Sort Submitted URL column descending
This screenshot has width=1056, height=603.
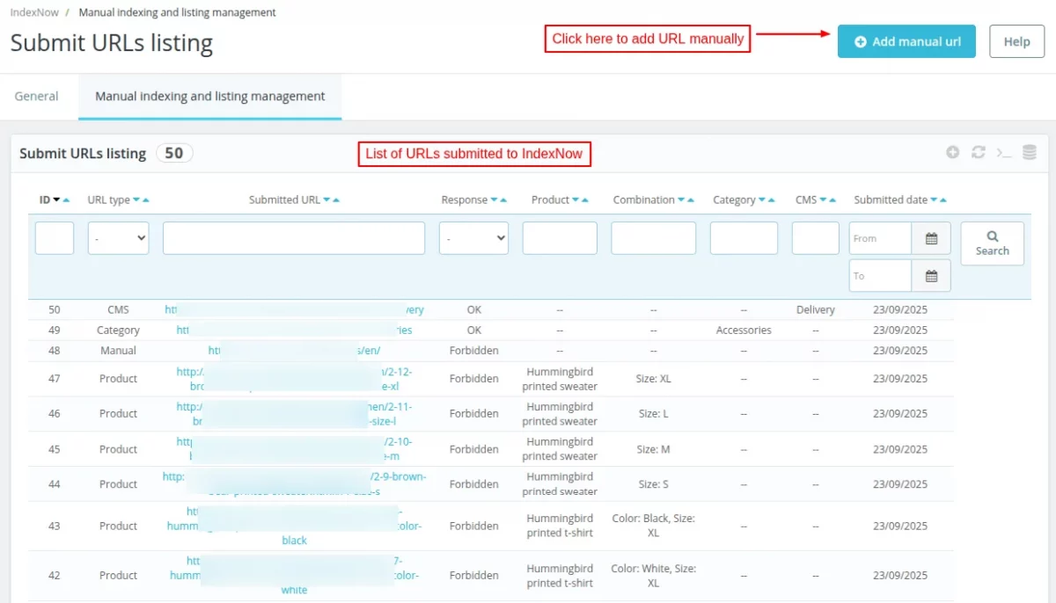point(326,200)
